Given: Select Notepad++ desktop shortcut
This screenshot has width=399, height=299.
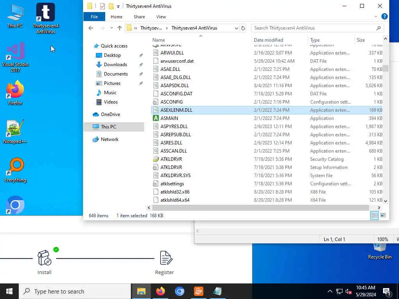Looking at the screenshot, I should pos(15,132).
